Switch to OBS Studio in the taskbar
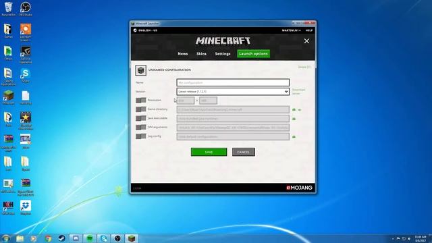This screenshot has height=243, width=432. [117, 238]
